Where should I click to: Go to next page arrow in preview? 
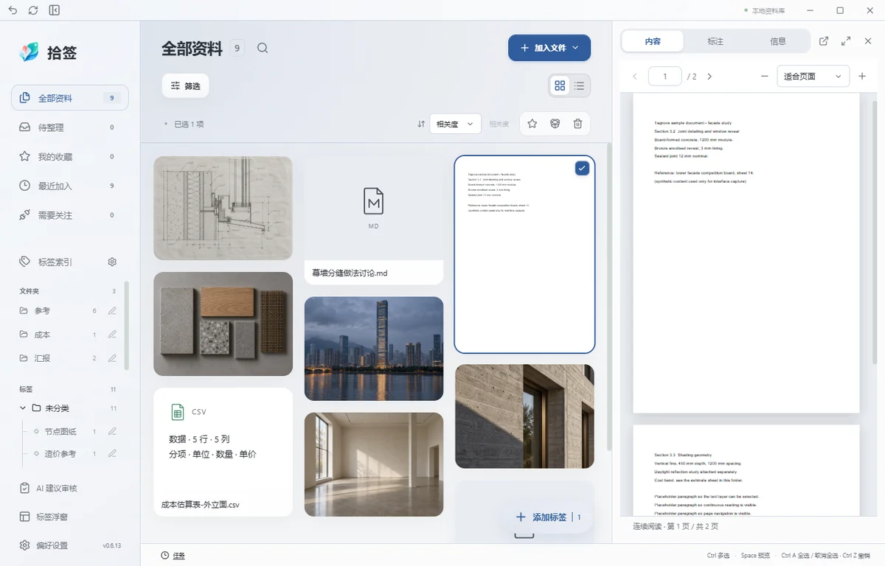pos(709,76)
